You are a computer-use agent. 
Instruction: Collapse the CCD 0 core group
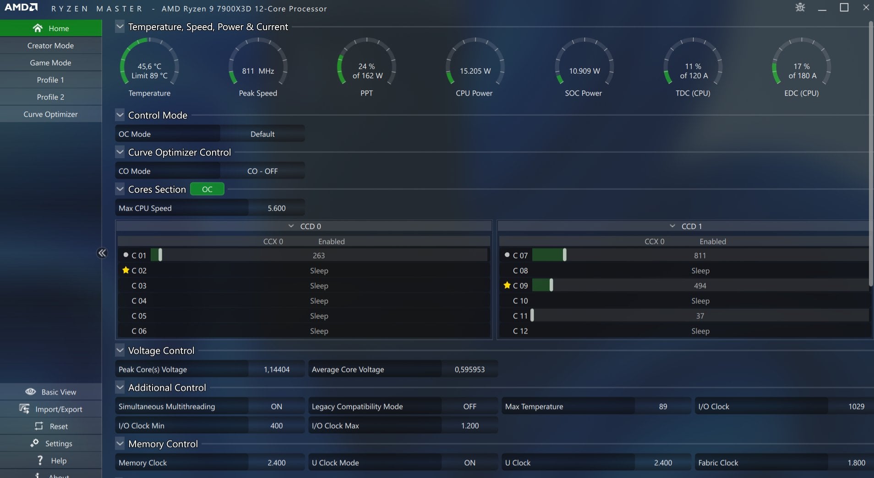(x=291, y=226)
